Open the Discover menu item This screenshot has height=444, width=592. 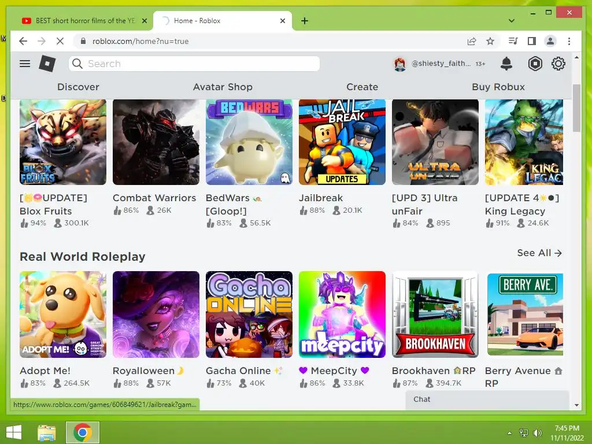coord(78,87)
